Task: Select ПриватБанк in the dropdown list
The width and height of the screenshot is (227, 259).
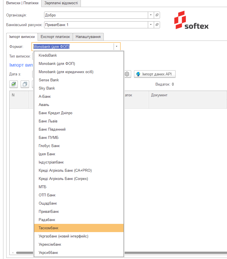Action: coord(79,212)
